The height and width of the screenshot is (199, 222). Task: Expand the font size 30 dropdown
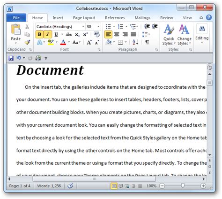pos(98,26)
